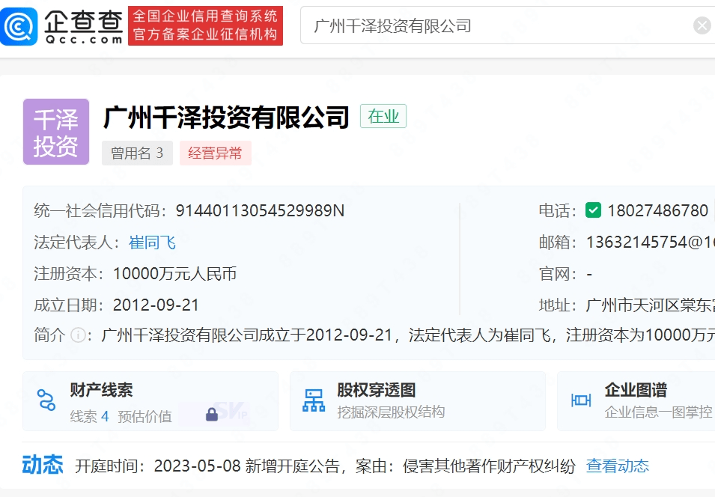The height and width of the screenshot is (497, 715).
Task: Click the green verified checkmark beside 电话
Action: [593, 210]
